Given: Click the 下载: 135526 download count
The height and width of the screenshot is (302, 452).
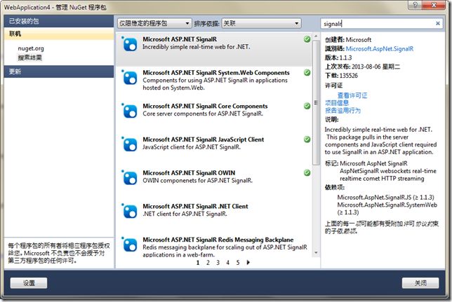Looking at the screenshot, I should [341, 76].
